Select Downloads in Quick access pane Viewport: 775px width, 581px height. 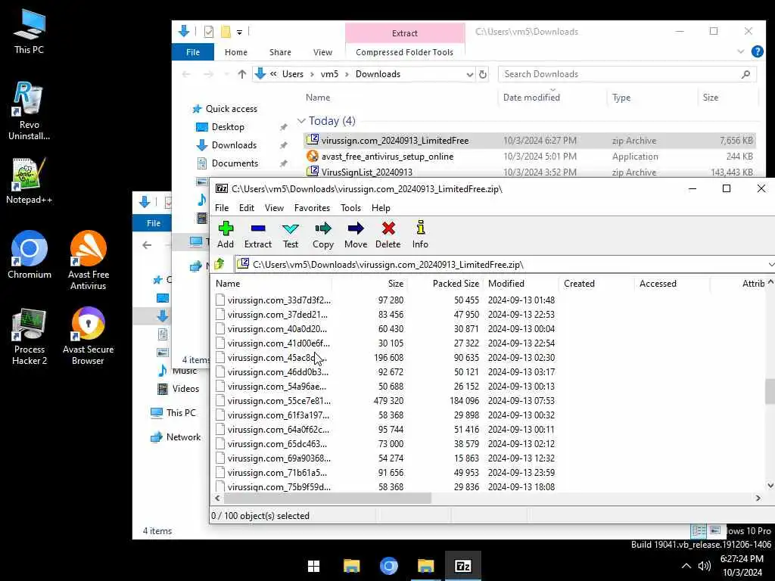[x=234, y=144]
